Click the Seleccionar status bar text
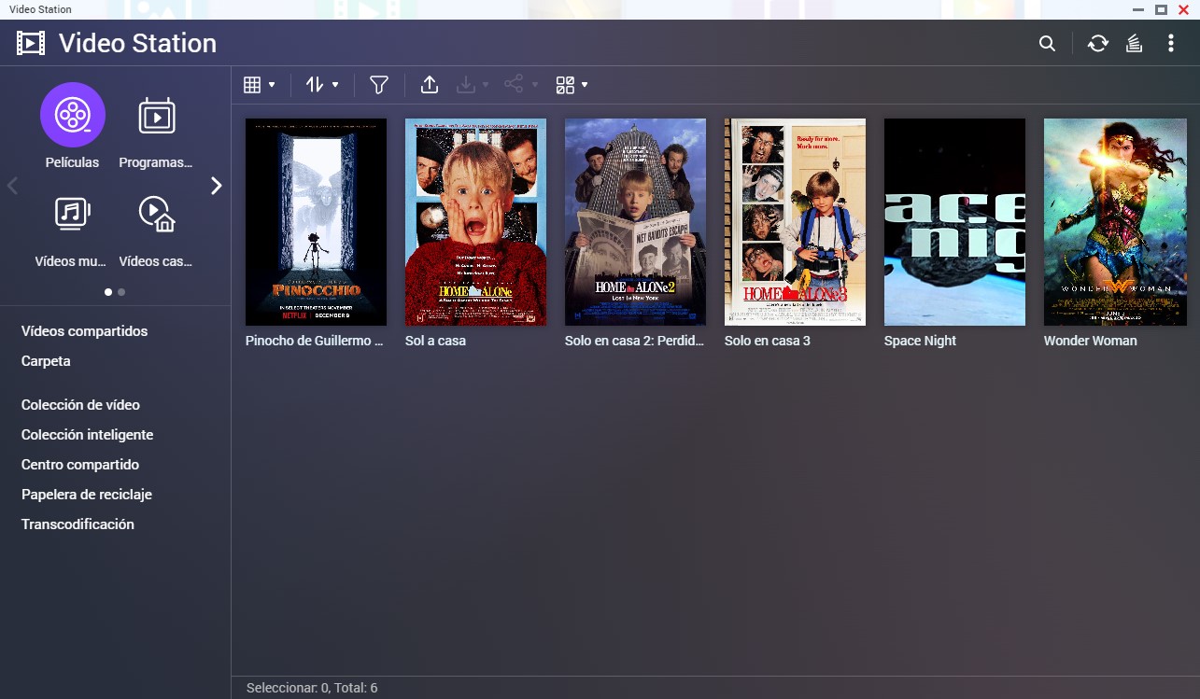1200x699 pixels. 312,688
